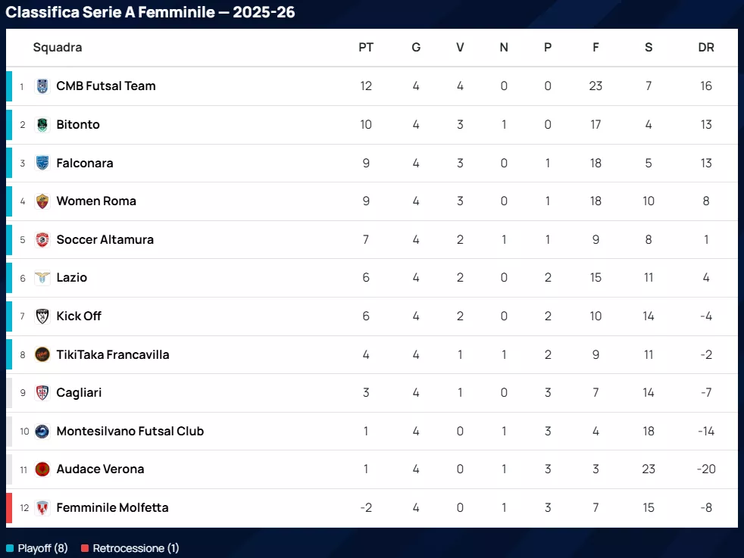Click the Femminile Molfetta crest
The height and width of the screenshot is (558, 744).
click(x=42, y=508)
